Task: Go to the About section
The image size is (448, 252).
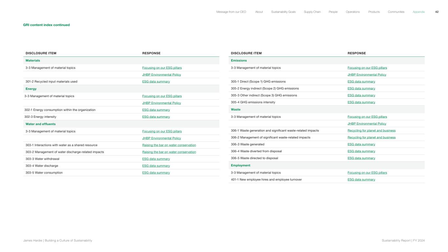Action: click(259, 12)
